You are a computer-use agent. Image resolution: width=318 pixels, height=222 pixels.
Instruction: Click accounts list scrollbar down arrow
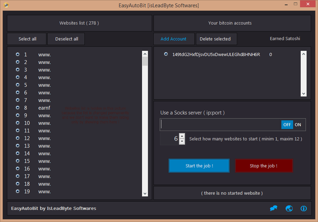(303, 94)
